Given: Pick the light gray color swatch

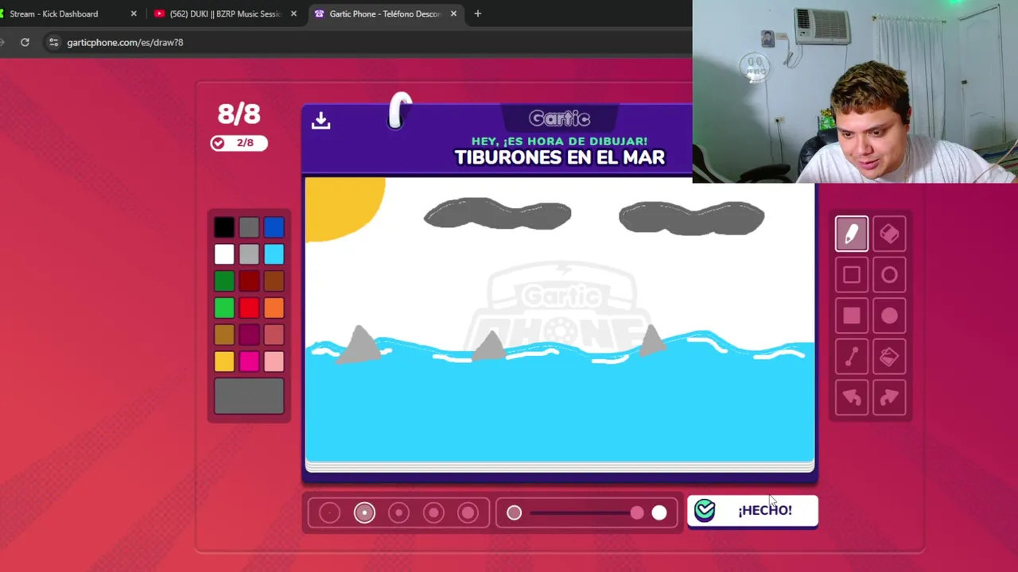Looking at the screenshot, I should click(x=249, y=254).
